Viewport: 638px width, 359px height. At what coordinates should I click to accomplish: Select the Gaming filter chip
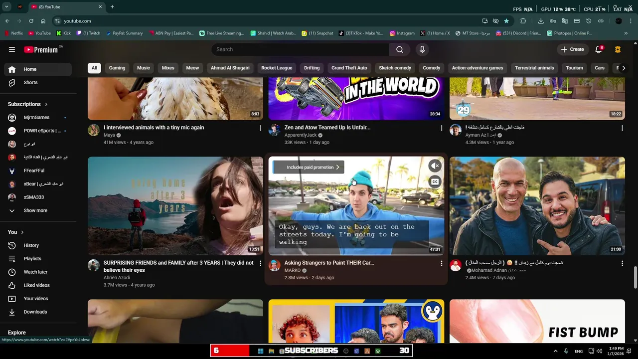[x=117, y=68]
